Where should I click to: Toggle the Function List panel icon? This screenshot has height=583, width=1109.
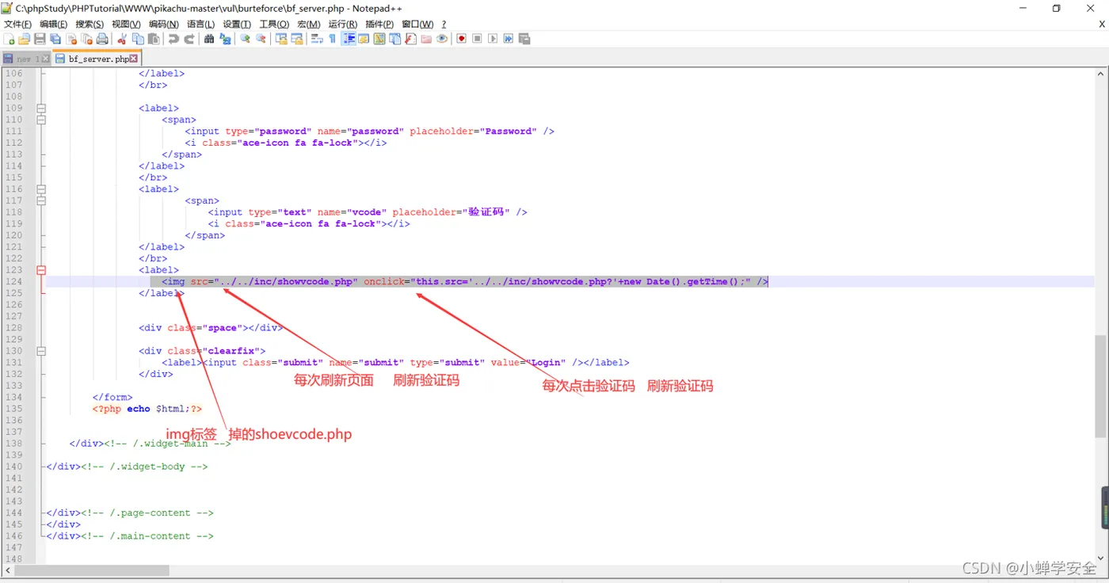(410, 39)
